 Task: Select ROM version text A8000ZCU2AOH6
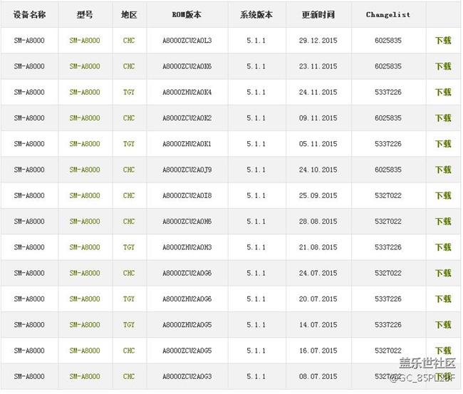click(187, 221)
